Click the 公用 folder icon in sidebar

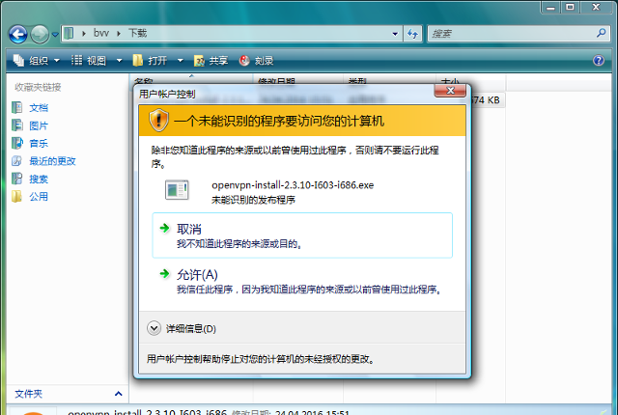(x=17, y=196)
